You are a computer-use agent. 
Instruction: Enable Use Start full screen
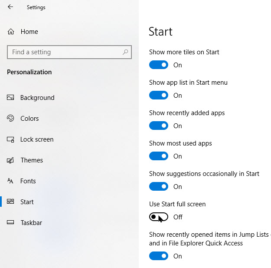click(158, 217)
